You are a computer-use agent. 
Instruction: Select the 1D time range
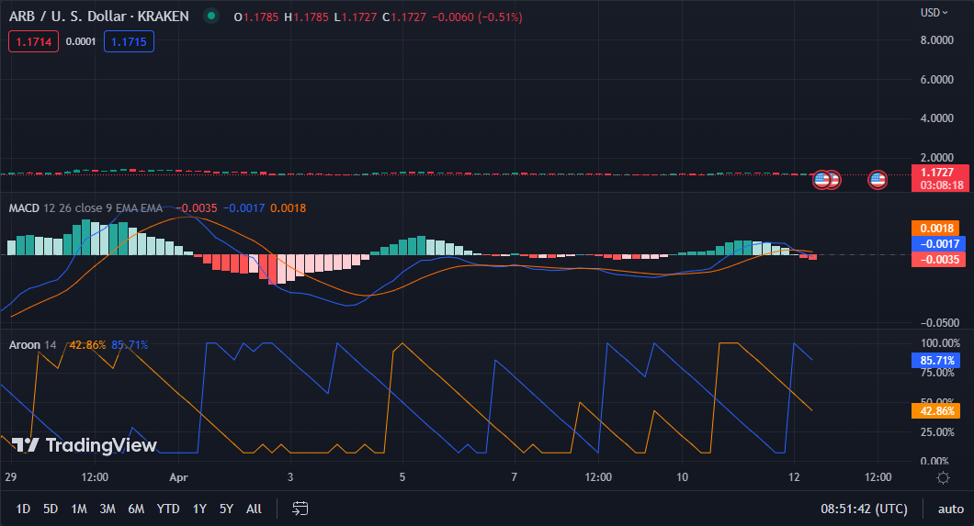(x=23, y=509)
